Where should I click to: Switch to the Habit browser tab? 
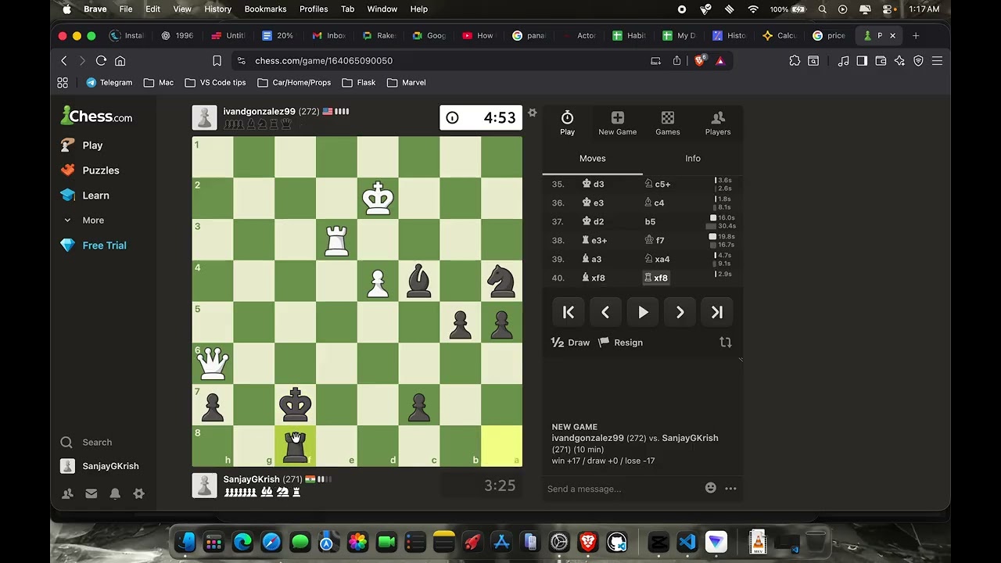point(629,36)
